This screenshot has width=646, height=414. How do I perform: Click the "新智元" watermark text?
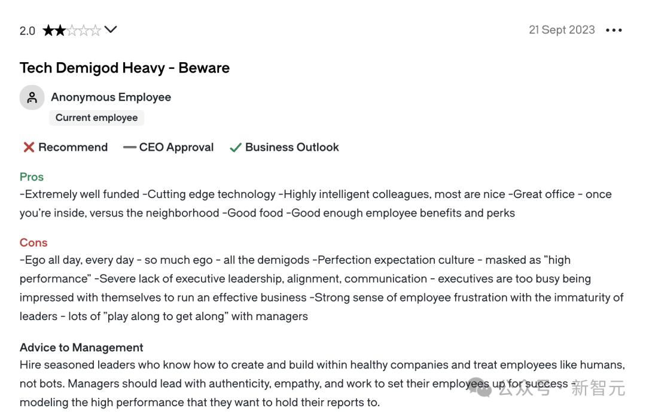coord(598,388)
